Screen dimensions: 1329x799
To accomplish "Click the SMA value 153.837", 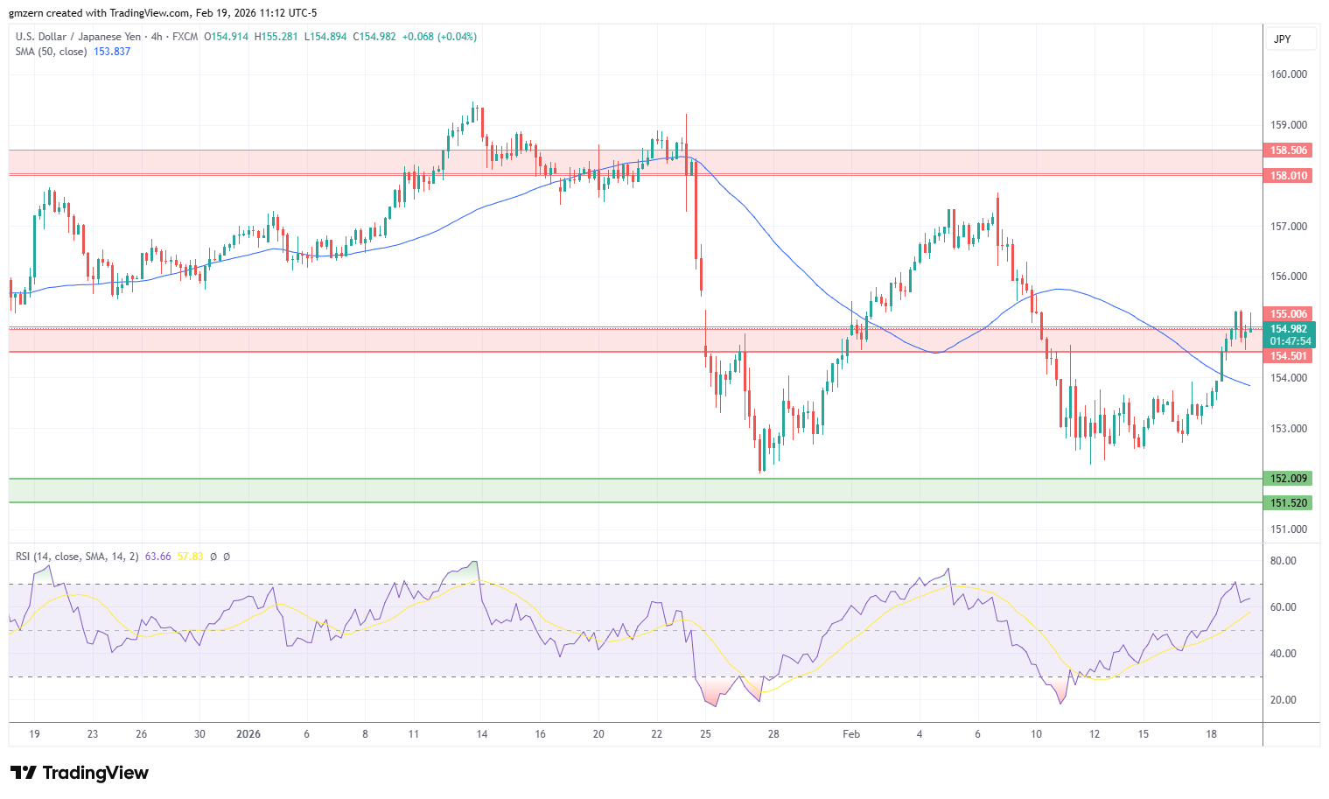I will click(x=112, y=52).
